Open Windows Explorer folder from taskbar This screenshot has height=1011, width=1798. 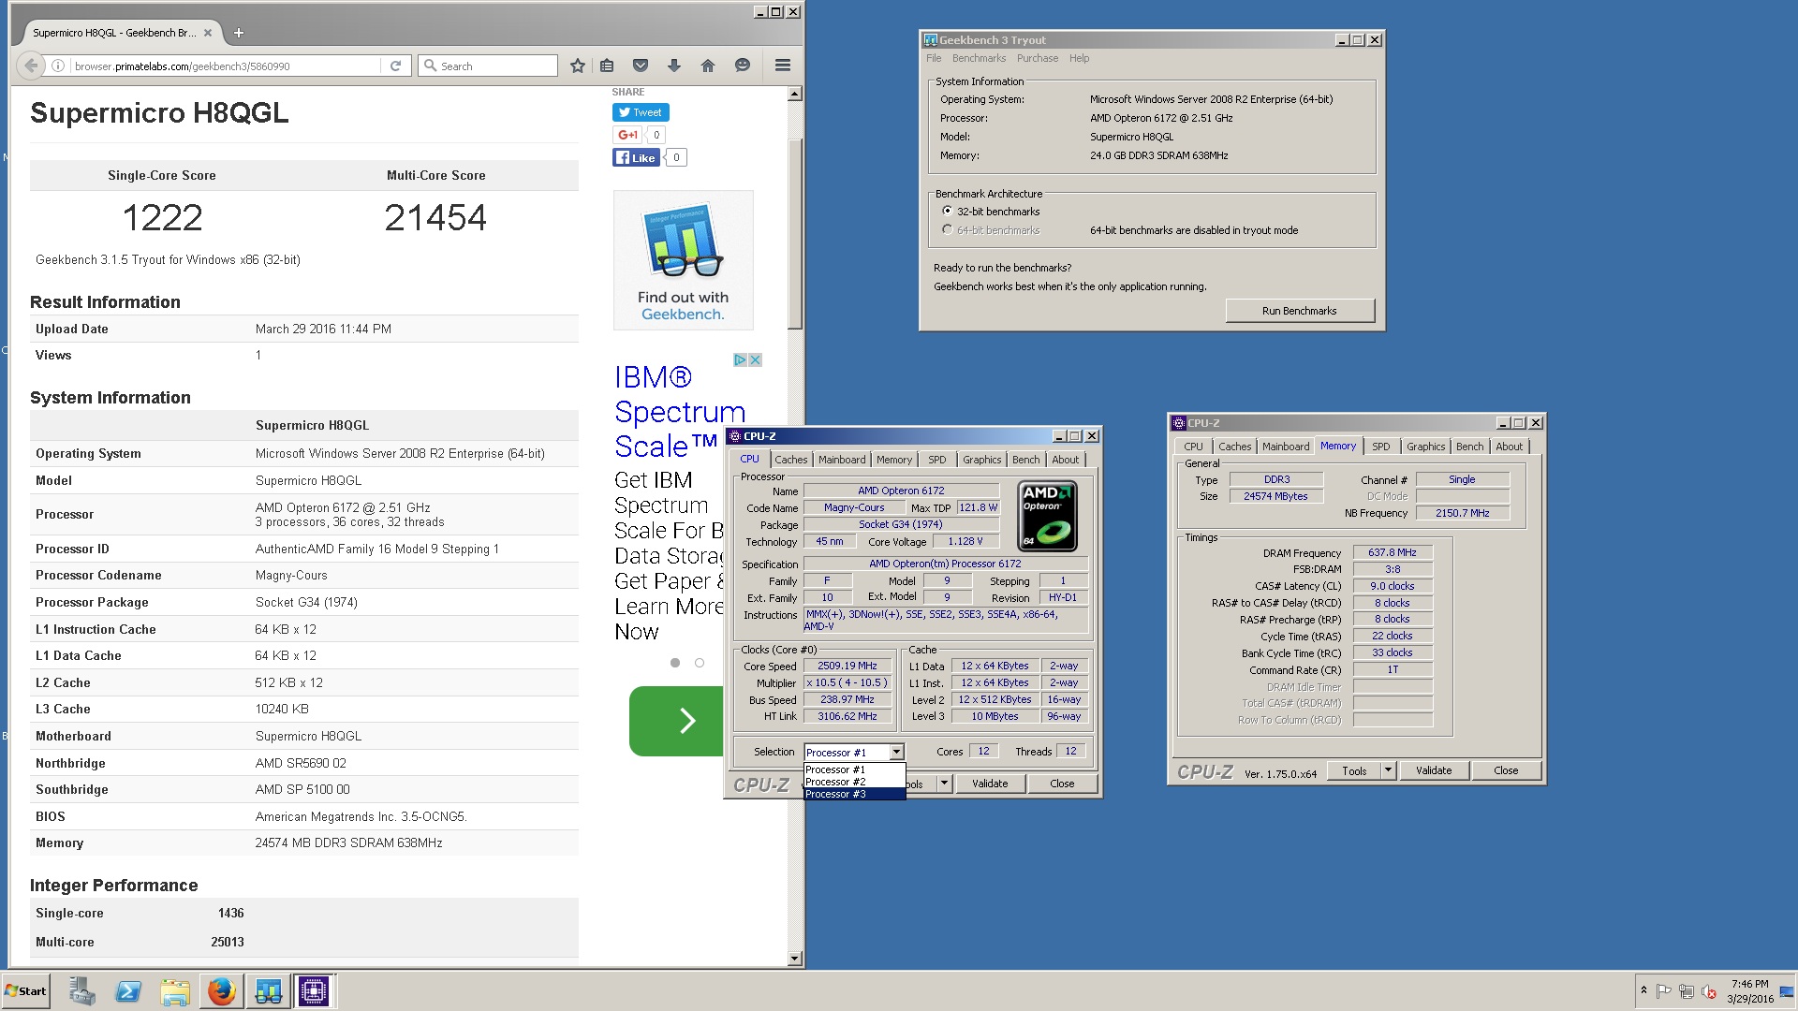[174, 991]
